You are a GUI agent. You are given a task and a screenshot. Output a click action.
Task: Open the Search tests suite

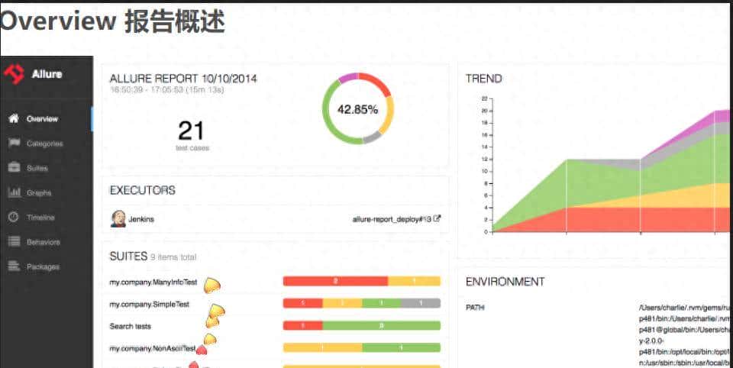pyautogui.click(x=131, y=326)
